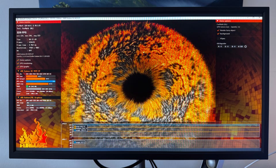Click the G: 0 bgcolor field
This screenshot has width=276, height=168.
(227, 47)
